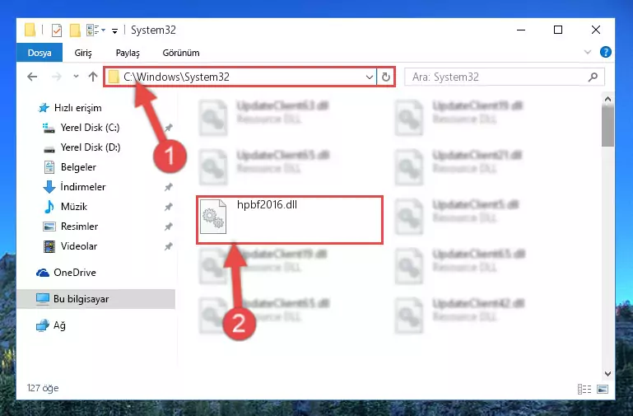This screenshot has width=633, height=416.
Task: Open the view layout dropdown in title bar
Action: [x=95, y=30]
